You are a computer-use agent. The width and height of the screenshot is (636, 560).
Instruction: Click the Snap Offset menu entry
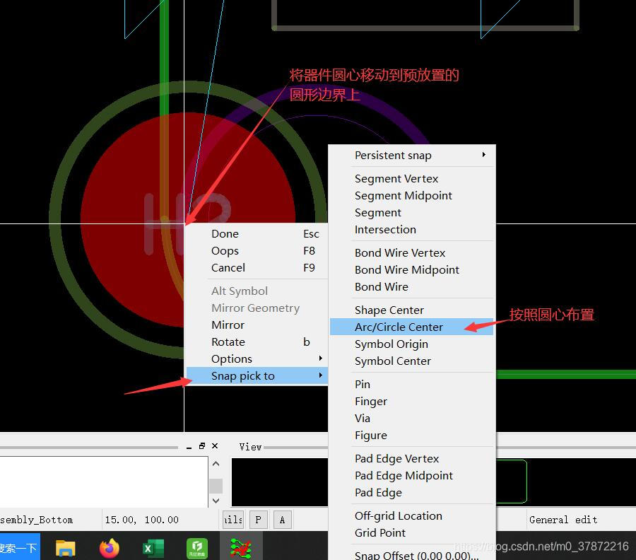tap(416, 555)
